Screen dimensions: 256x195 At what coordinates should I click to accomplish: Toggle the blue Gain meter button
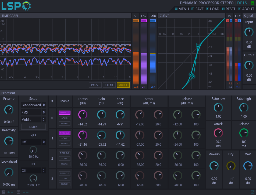153,21
